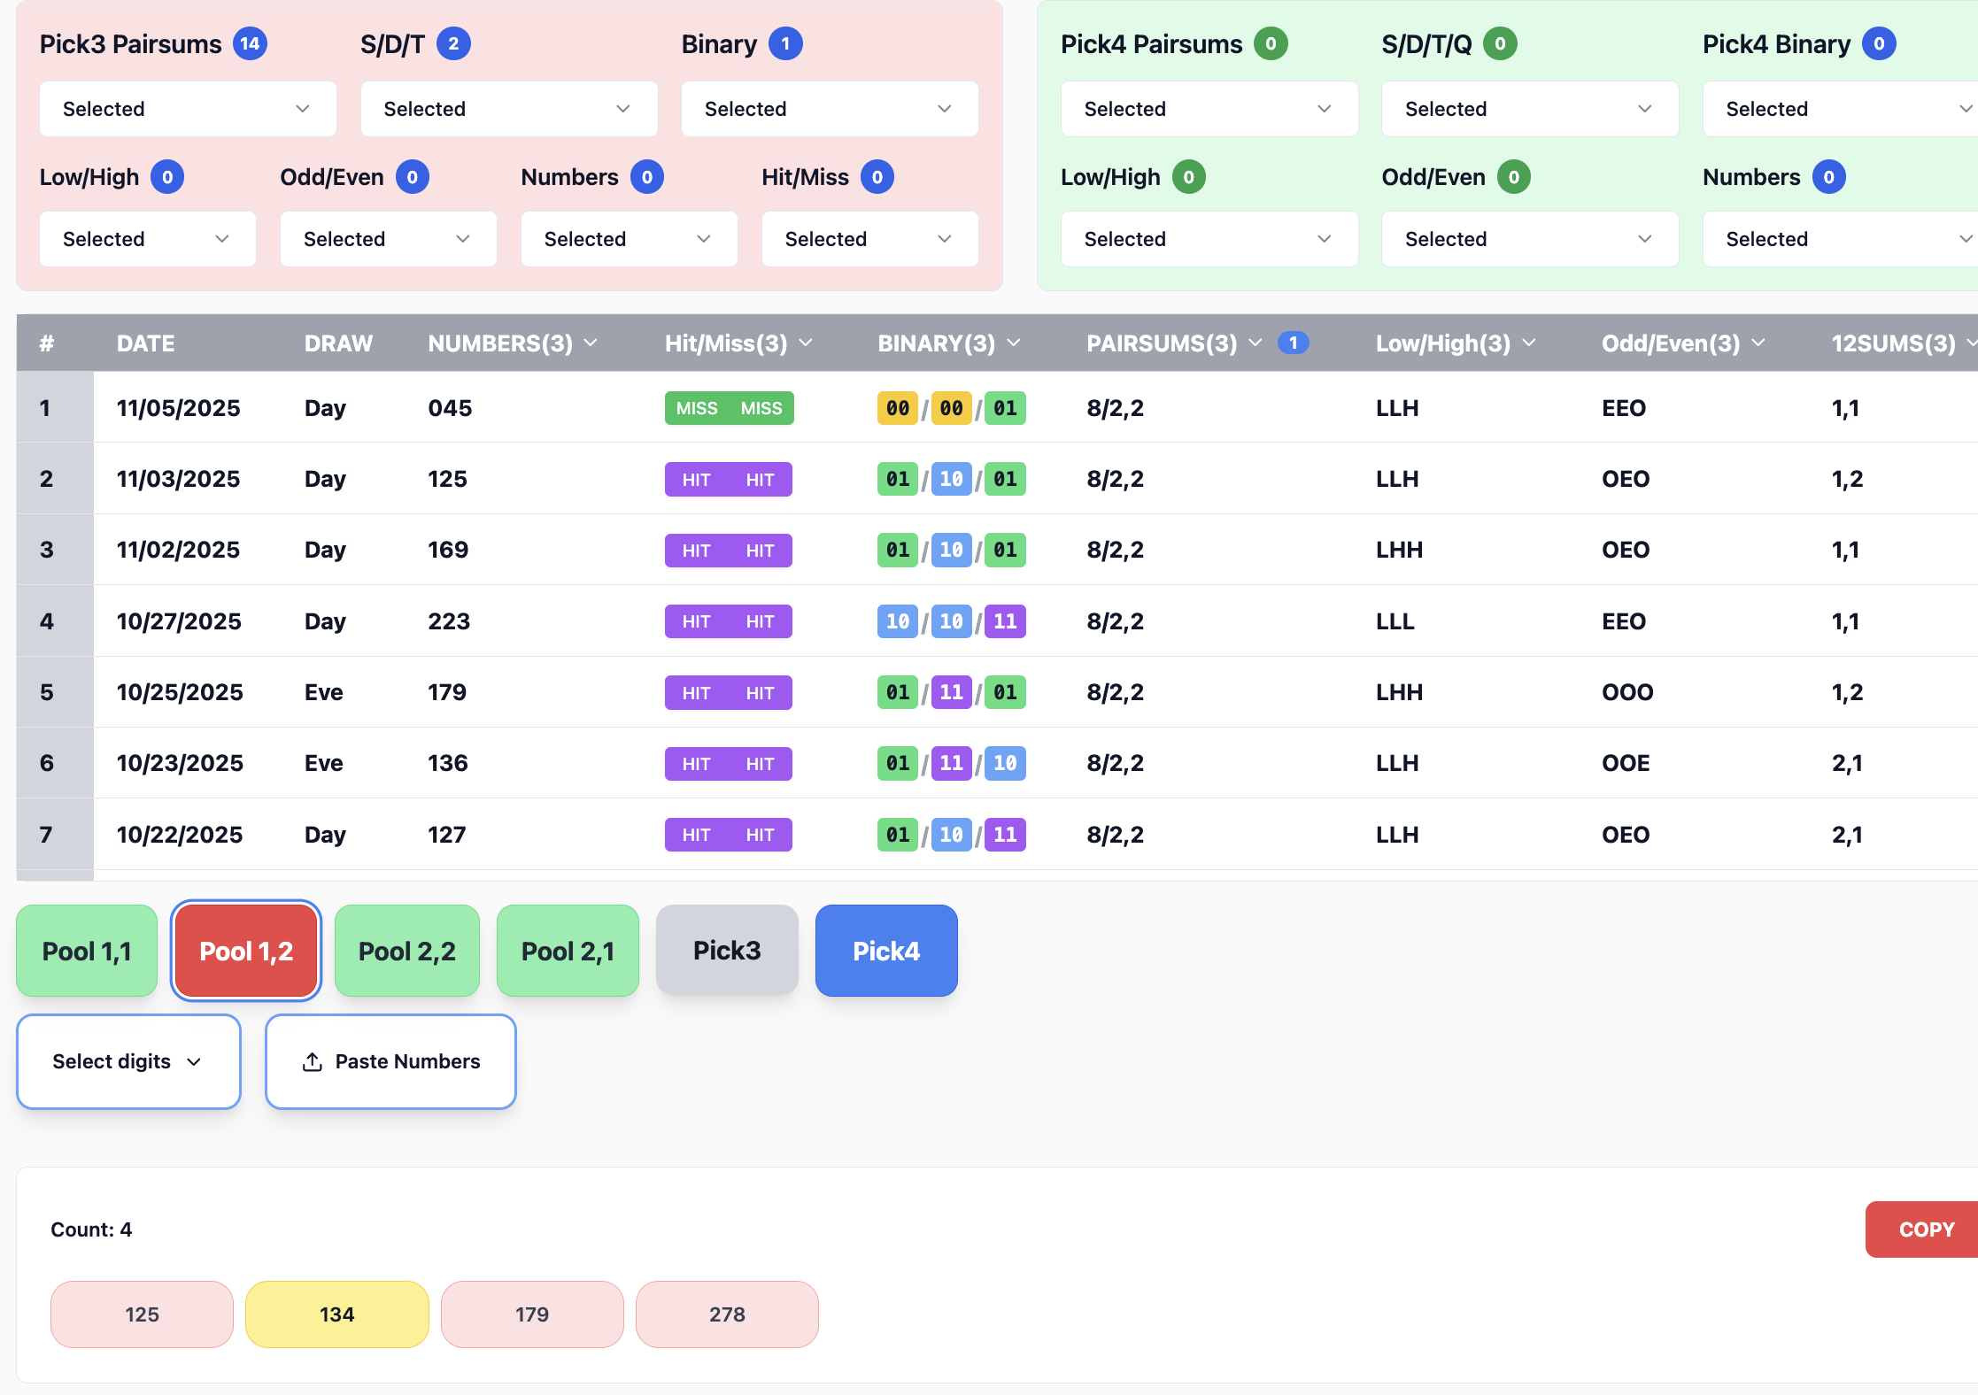
Task: Click the Pick4 Pairsums green count badge
Action: pos(1271,43)
